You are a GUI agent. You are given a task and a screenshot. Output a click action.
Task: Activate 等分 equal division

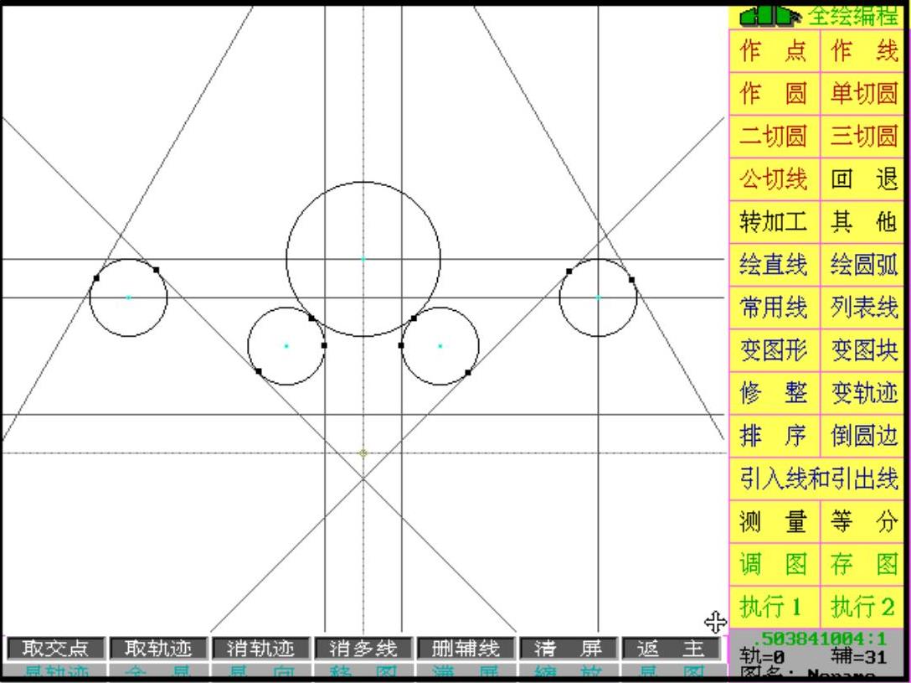[862, 521]
